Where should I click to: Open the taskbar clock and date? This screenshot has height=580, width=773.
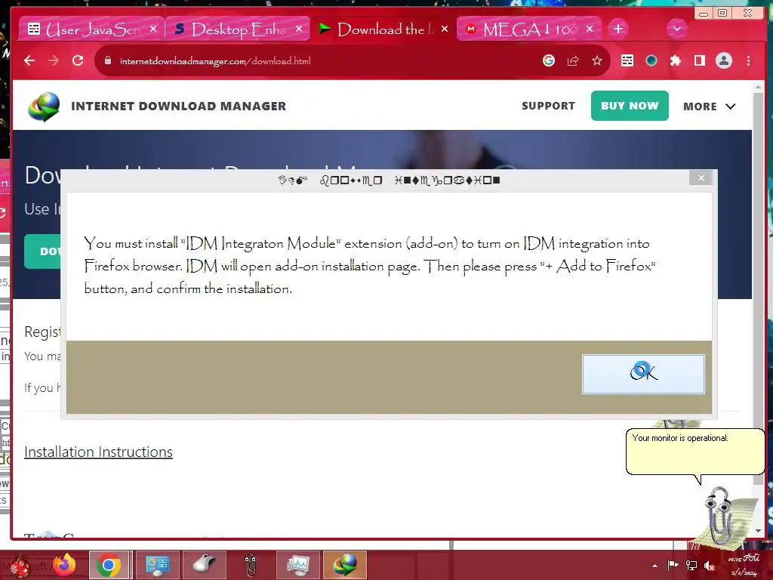coord(744,565)
